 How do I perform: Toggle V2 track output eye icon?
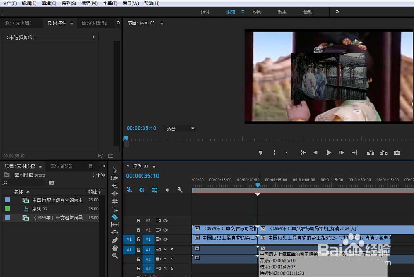click(165, 230)
